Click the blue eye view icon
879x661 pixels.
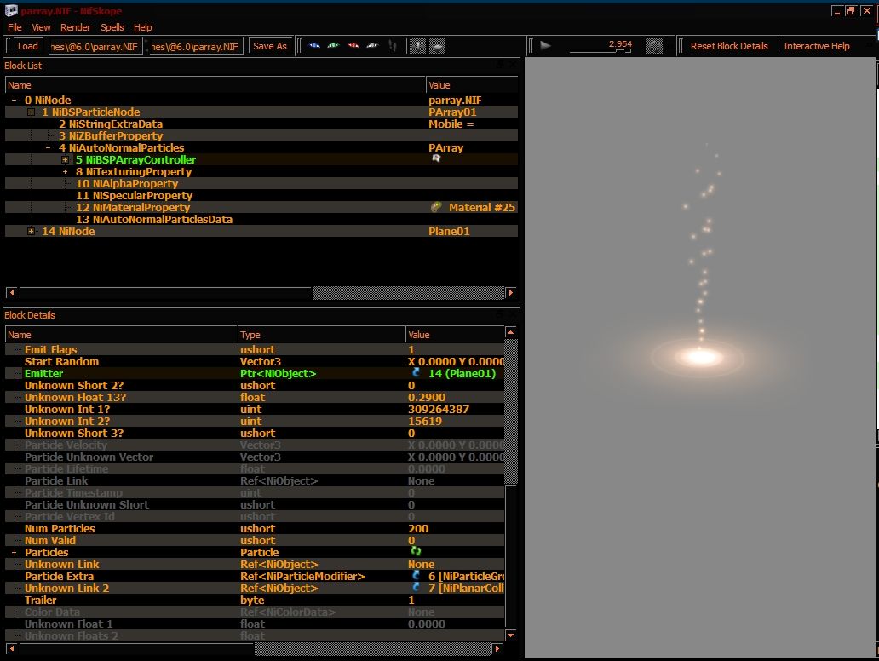tap(314, 46)
